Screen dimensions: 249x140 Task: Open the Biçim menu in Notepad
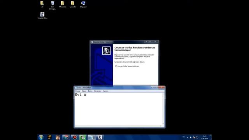(x=90, y=91)
